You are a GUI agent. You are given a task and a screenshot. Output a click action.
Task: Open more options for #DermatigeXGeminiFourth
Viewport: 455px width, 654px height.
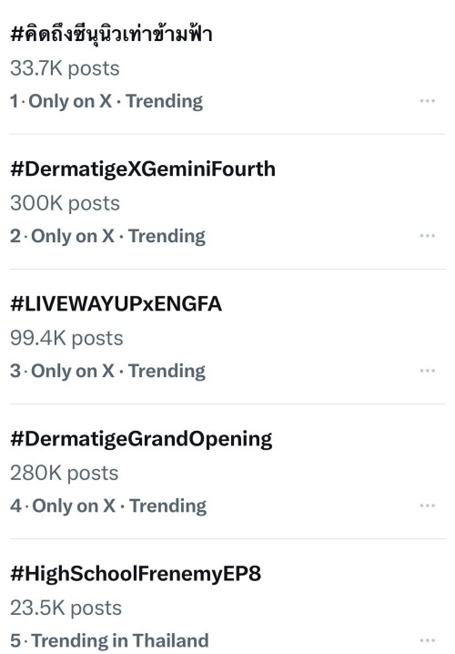pos(428,236)
